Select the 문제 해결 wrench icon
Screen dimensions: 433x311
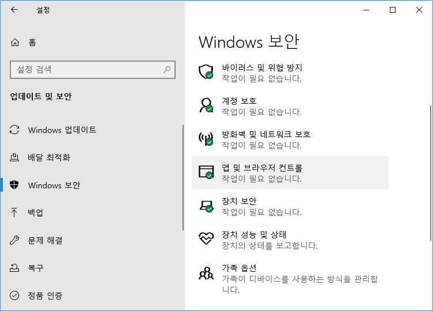point(14,240)
